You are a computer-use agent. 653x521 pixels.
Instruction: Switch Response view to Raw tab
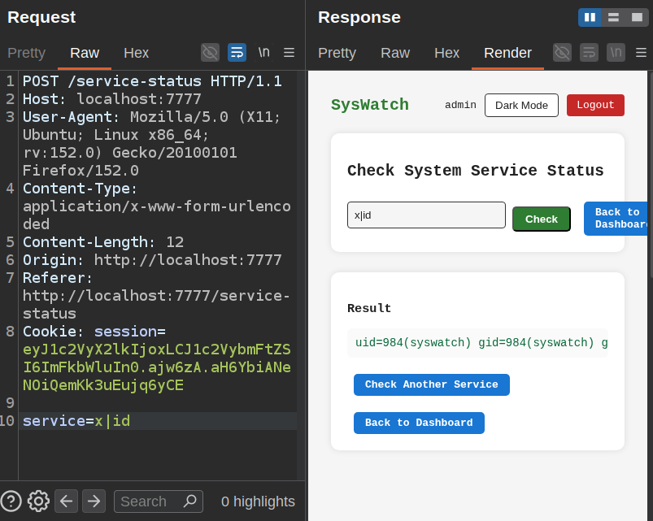point(394,53)
